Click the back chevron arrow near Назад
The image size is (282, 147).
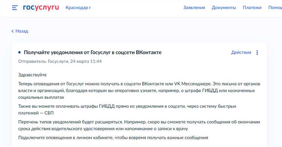click(12, 31)
